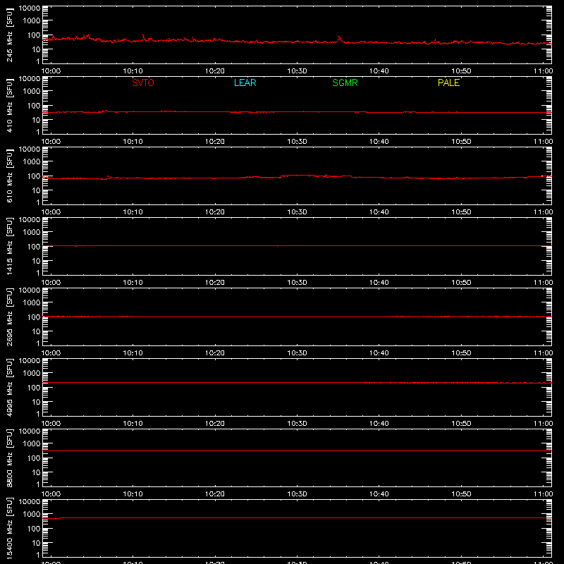Image resolution: width=564 pixels, height=564 pixels.
Task: Select the 410 MHz [SFU] axis label
Action: (x=10, y=105)
